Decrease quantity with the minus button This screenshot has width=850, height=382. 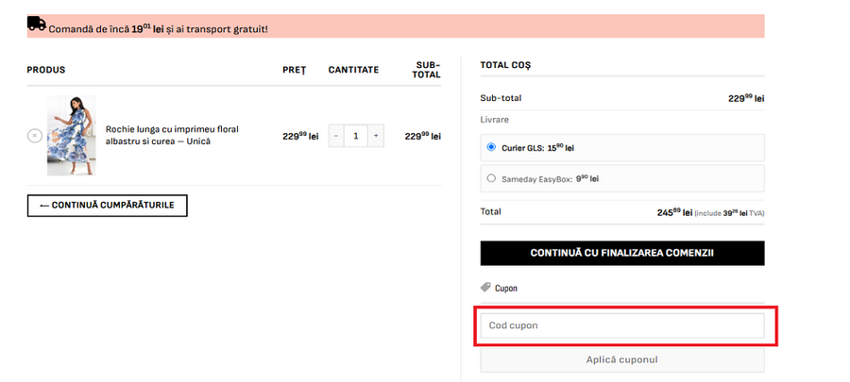[x=337, y=136]
